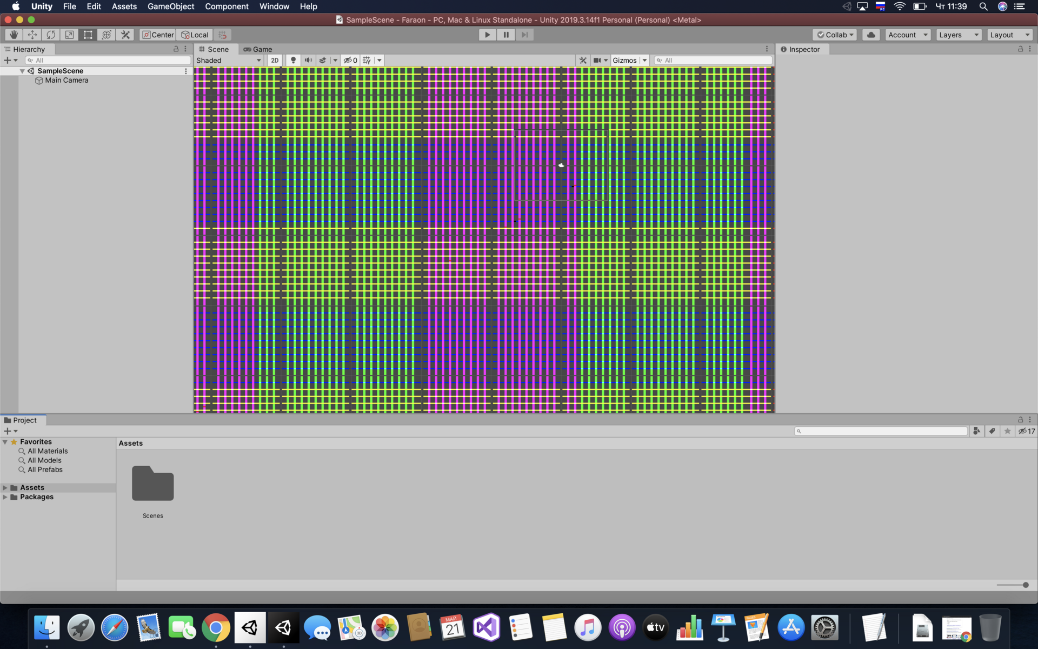Open SampleScene context options
Screen dimensions: 1038x649
point(186,71)
